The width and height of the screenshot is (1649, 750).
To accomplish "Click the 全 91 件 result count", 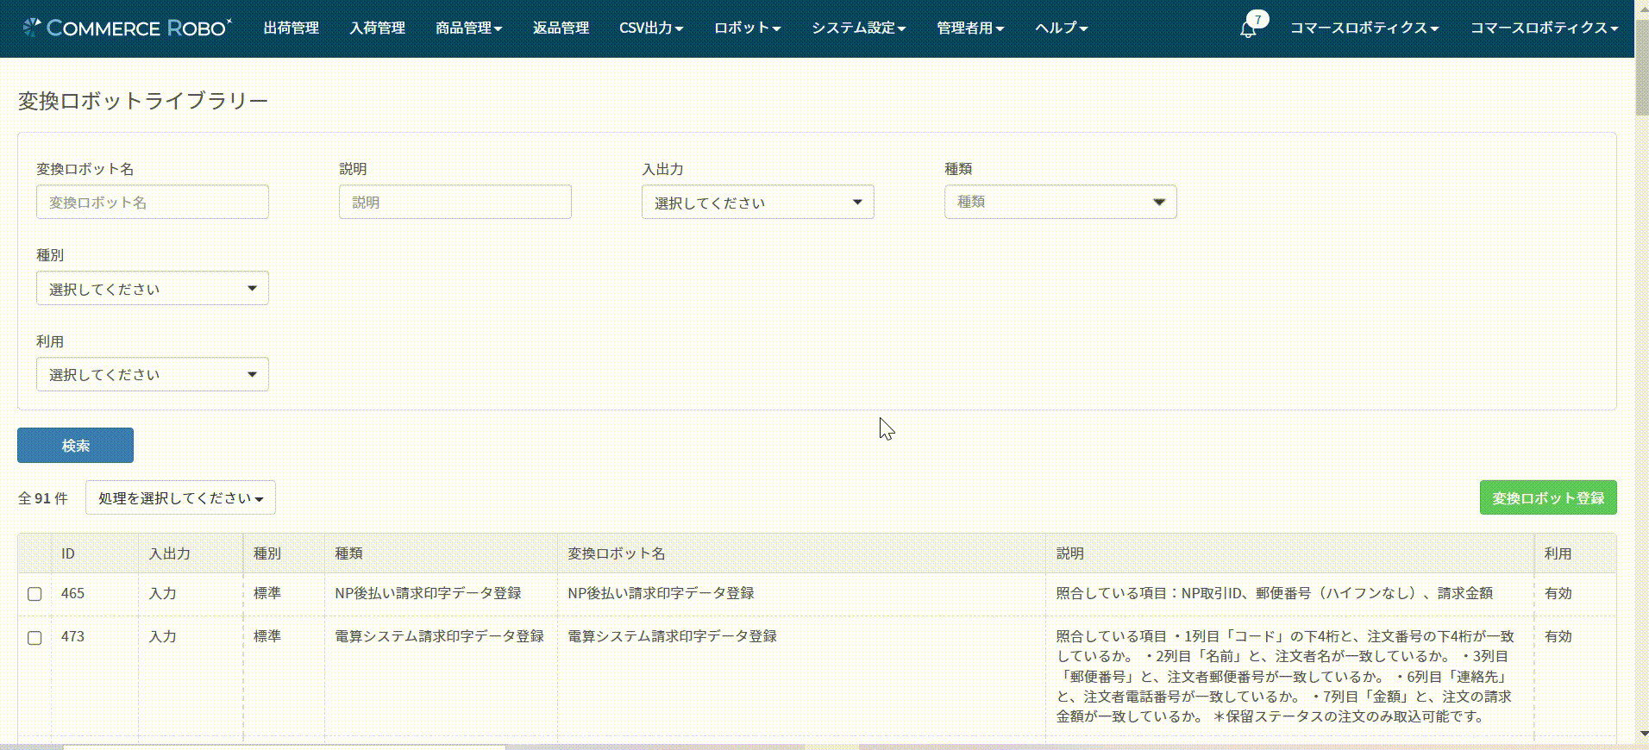I will pos(42,498).
